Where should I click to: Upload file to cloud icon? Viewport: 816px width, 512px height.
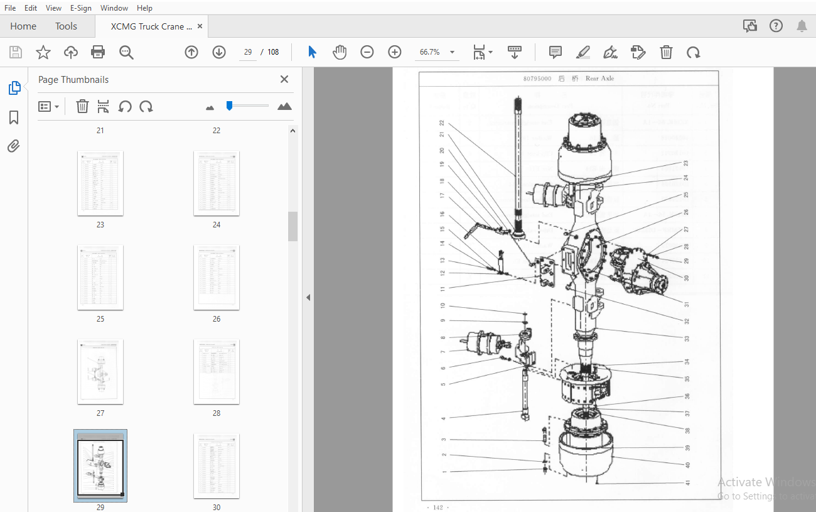click(x=71, y=52)
